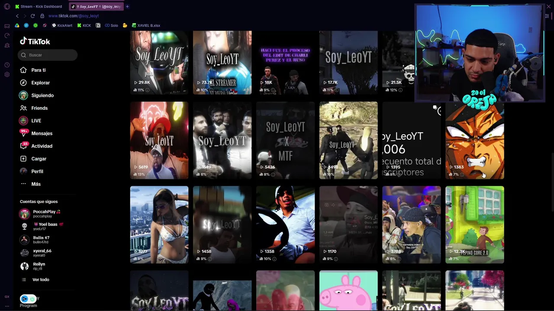Reload the TikTok page
Image resolution: width=554 pixels, height=311 pixels.
32,16
